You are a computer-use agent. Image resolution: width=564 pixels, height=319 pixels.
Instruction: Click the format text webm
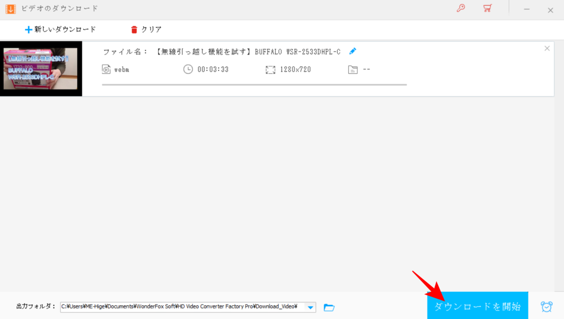click(122, 70)
